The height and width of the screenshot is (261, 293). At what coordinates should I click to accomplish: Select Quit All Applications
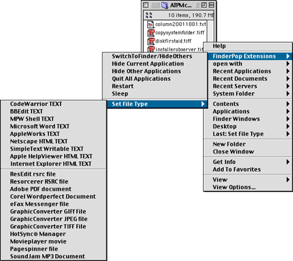pos(155,79)
